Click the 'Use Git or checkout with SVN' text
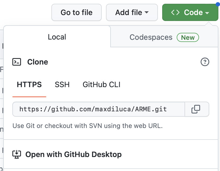220x171 pixels. (x=88, y=126)
